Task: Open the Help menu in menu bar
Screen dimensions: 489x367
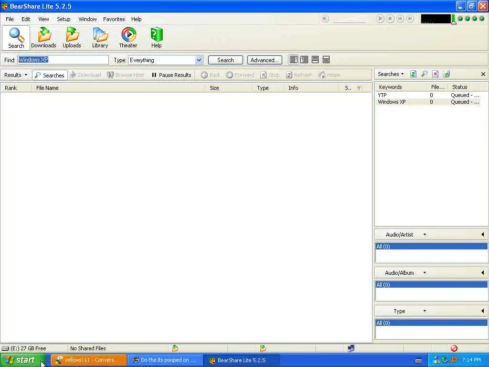Action: (136, 19)
